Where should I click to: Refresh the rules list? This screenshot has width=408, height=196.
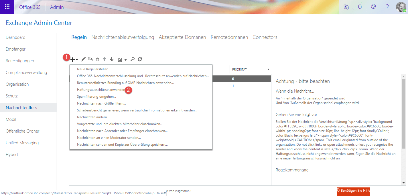pyautogui.click(x=140, y=59)
